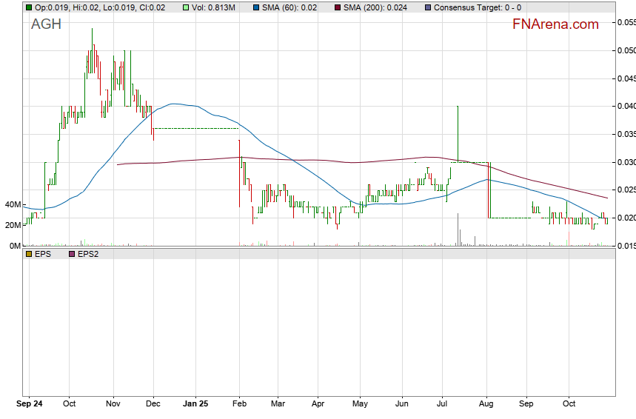Click the Jan 25 date axis label
The width and height of the screenshot is (636, 419).
click(197, 405)
